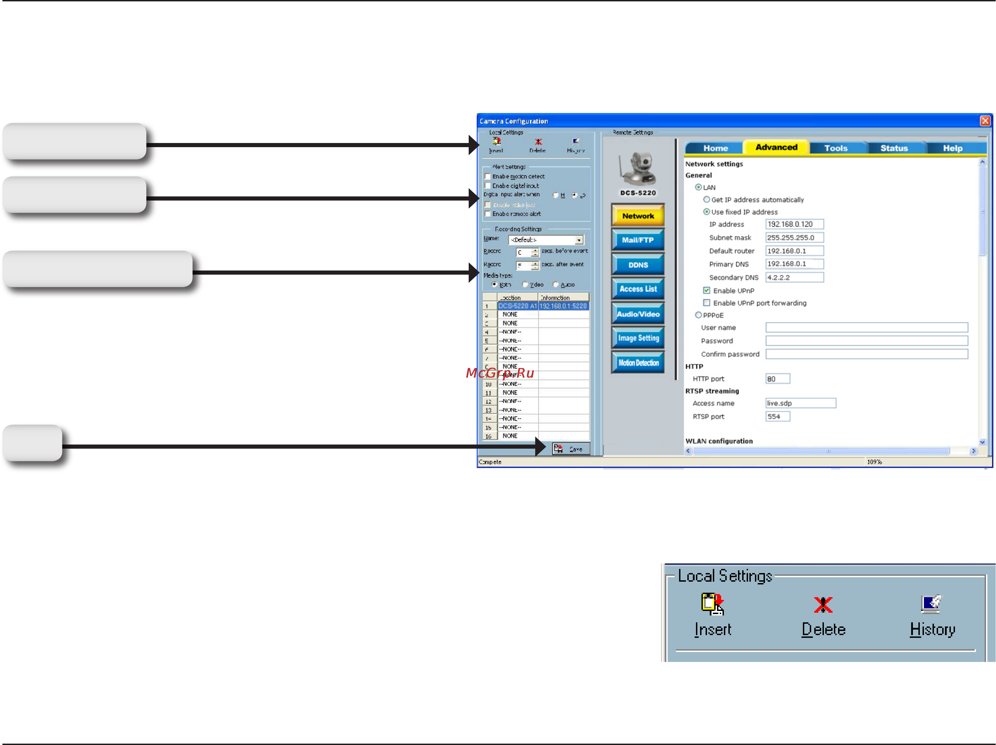996x745 pixels.
Task: Enable motion detect checkbox
Action: click(x=487, y=176)
